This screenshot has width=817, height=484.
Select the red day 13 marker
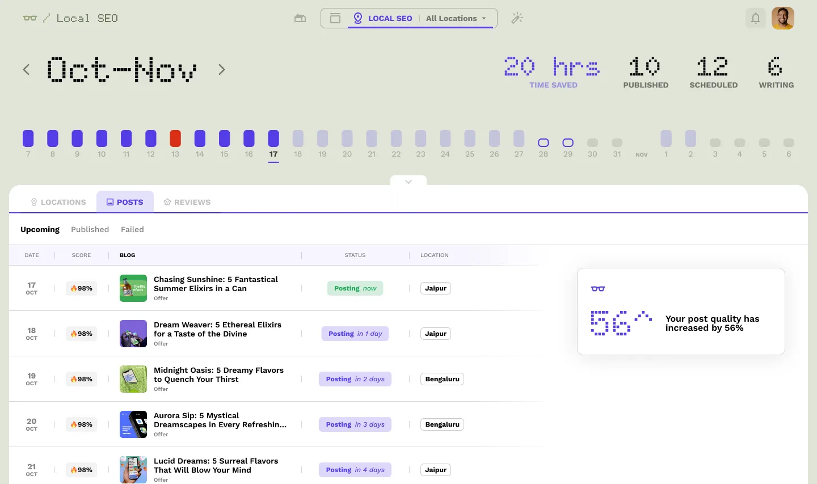coord(175,138)
